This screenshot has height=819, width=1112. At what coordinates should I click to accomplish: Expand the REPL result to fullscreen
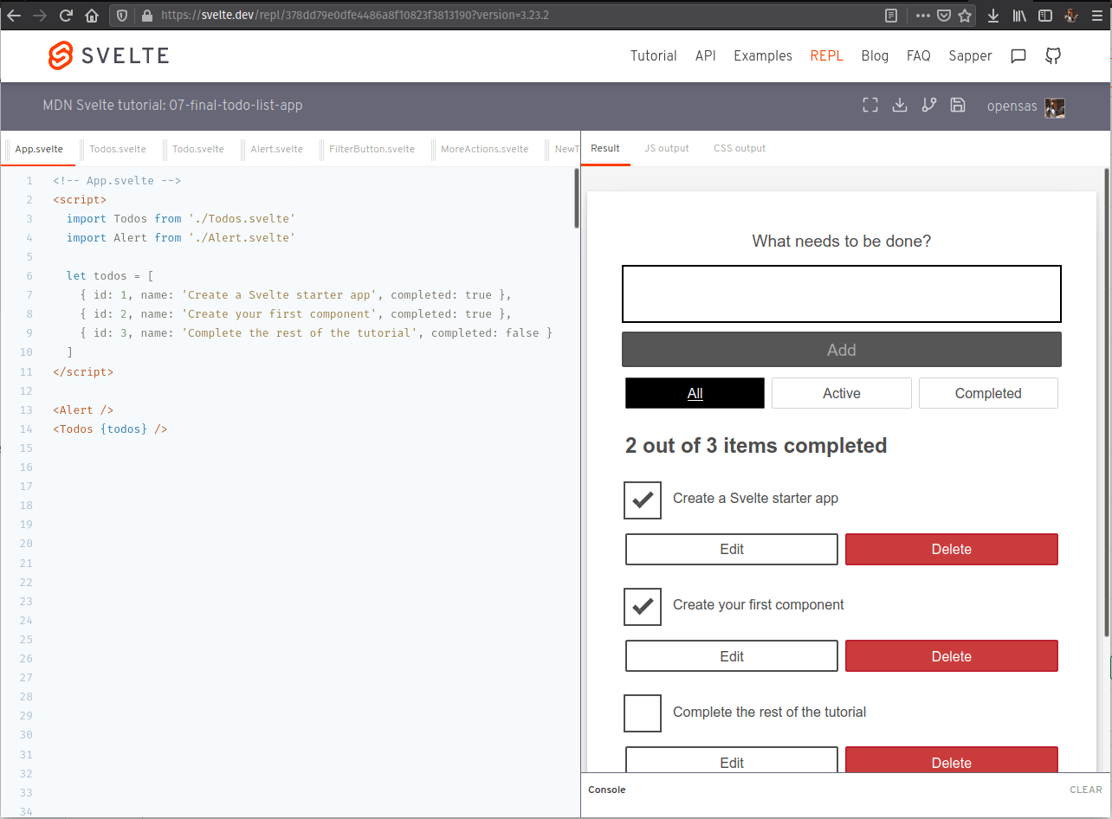[870, 105]
